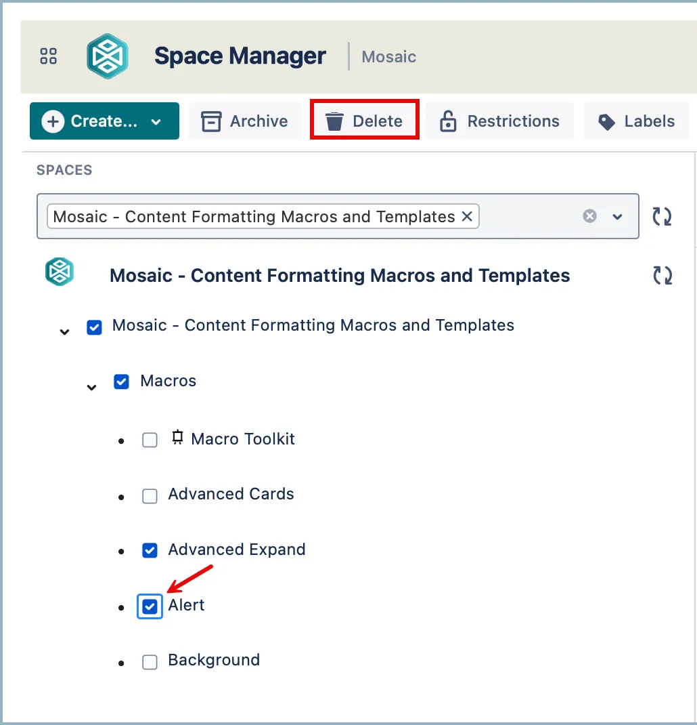Open the Restrictions toolbar button
Screen dimensions: 697x725
pos(499,121)
